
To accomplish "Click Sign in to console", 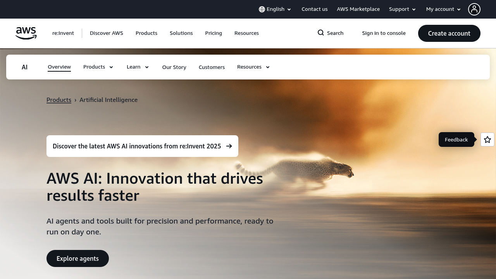I will (384, 33).
